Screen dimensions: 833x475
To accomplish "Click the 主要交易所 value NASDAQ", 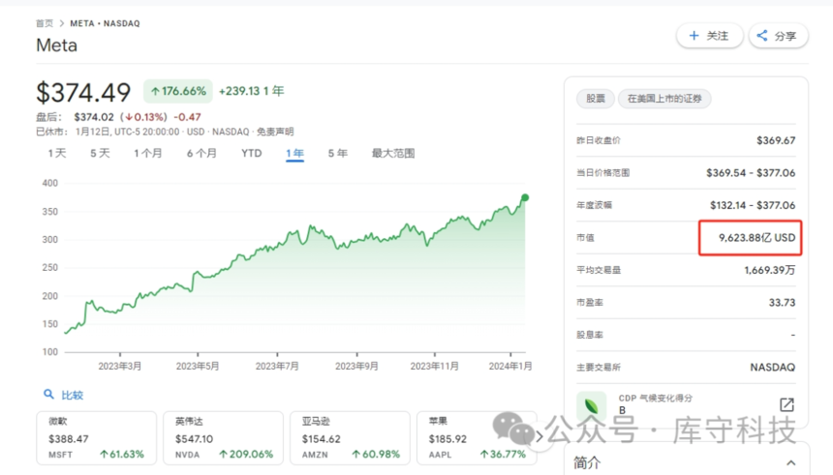I will [x=772, y=368].
